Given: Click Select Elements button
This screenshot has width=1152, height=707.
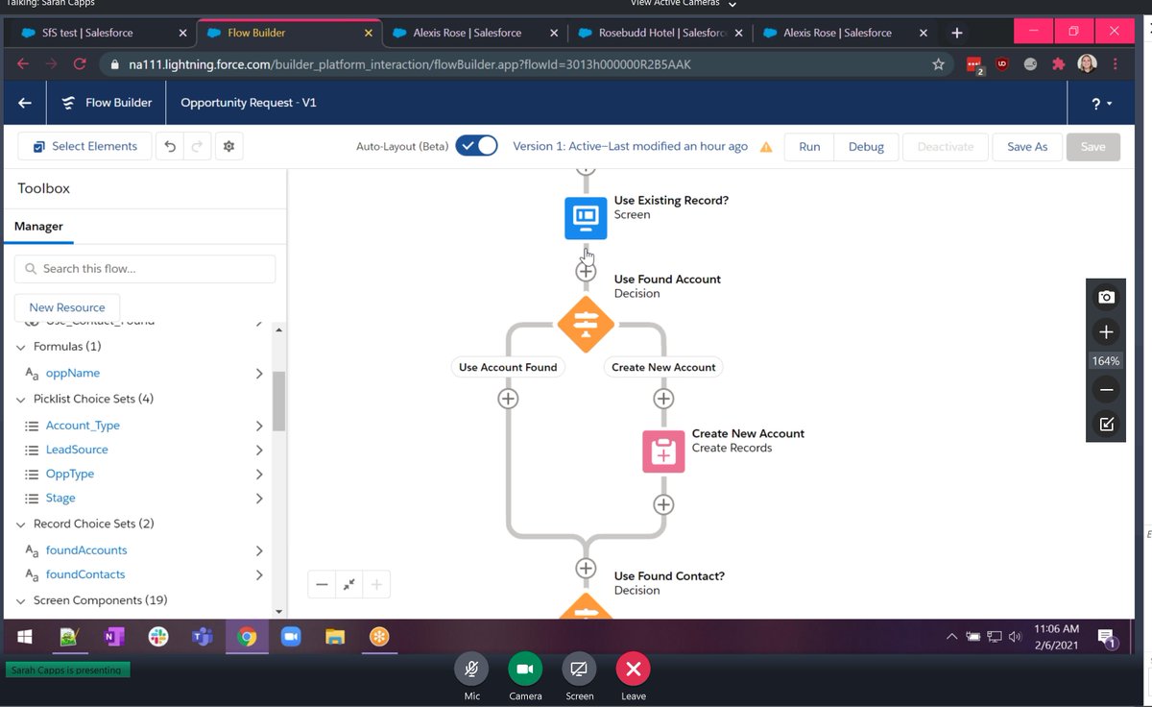Looking at the screenshot, I should 85,146.
